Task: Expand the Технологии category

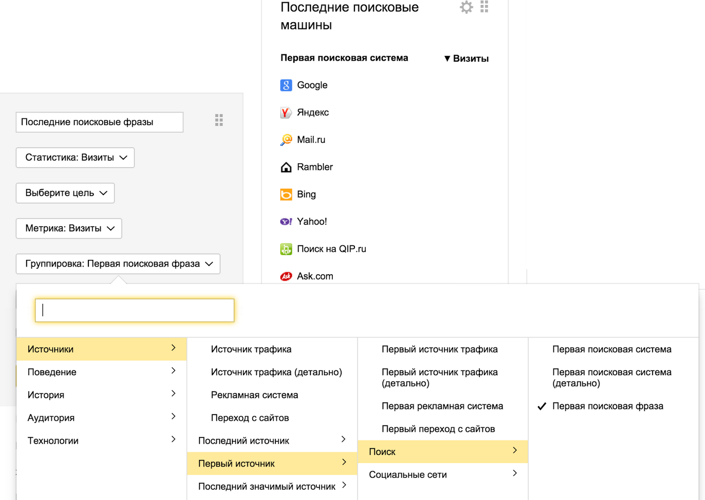Action: click(x=102, y=440)
